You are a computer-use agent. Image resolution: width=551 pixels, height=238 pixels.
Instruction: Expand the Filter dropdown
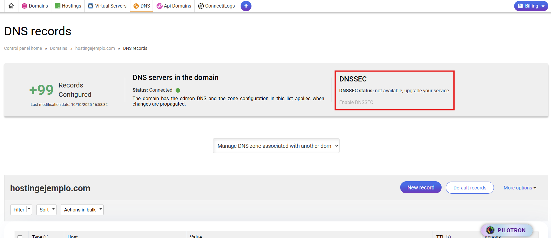click(21, 210)
